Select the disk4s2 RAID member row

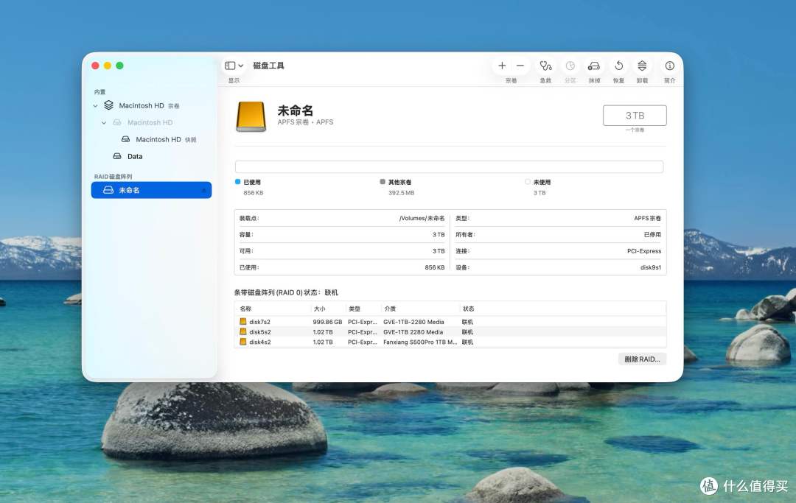point(450,342)
